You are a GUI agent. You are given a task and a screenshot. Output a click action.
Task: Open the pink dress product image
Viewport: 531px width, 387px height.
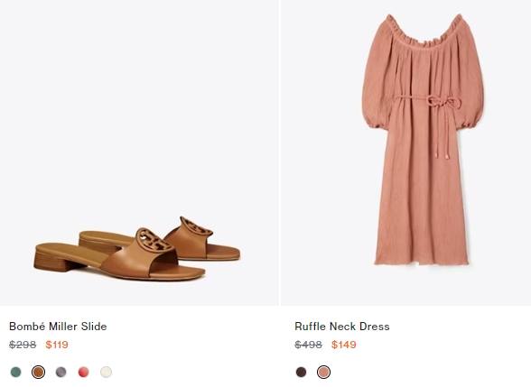[x=406, y=152]
